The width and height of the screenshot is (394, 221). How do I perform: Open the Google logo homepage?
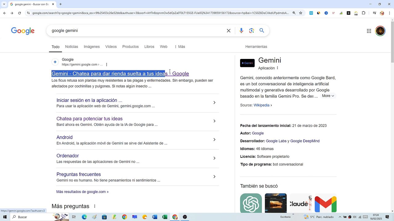23,31
